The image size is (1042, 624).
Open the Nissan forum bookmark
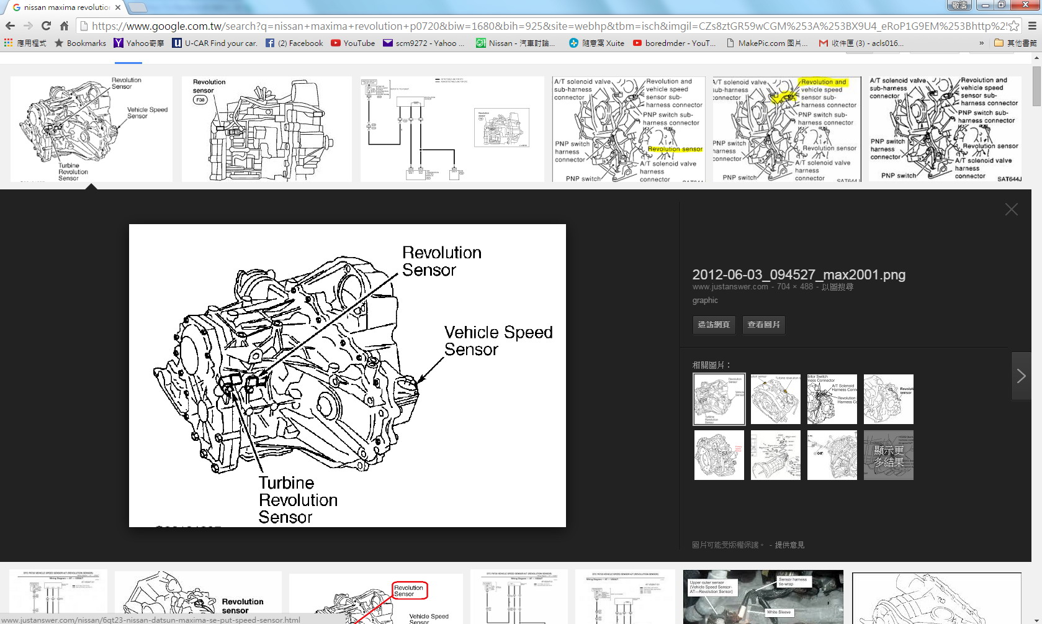(x=516, y=43)
